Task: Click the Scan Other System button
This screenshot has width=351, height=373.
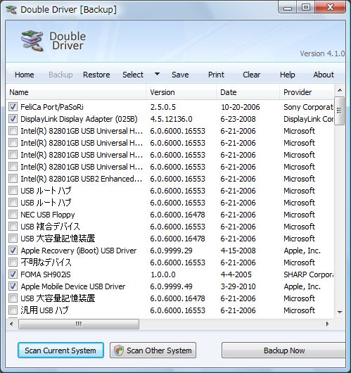Action: (153, 350)
